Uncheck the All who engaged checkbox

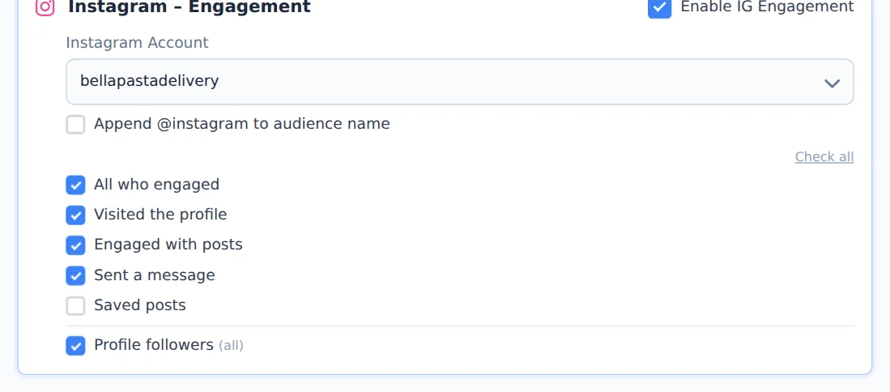coord(75,185)
